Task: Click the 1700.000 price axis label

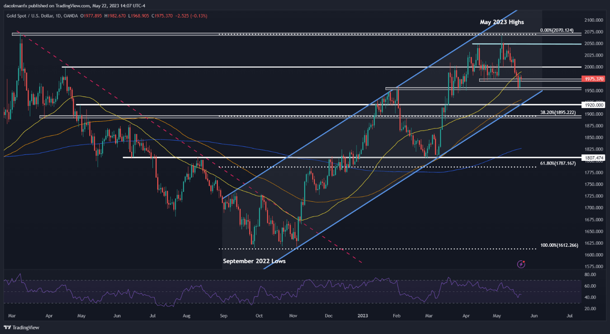Action: tap(594, 208)
